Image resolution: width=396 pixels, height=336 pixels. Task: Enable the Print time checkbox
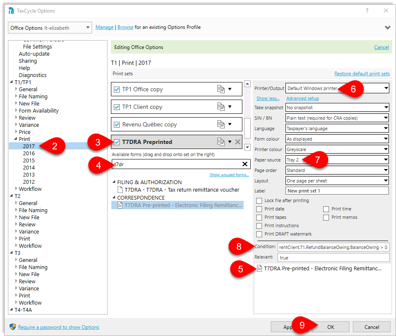tap(326, 209)
